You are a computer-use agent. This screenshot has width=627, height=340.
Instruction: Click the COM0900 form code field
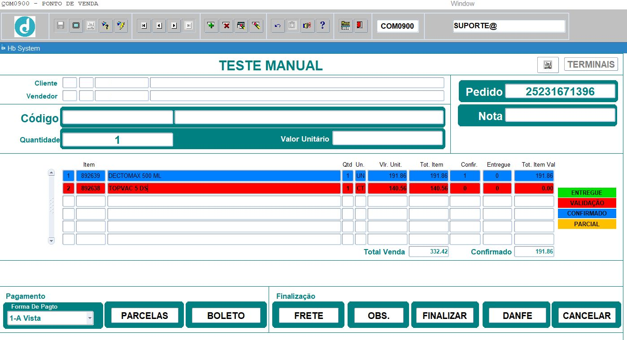pos(397,26)
